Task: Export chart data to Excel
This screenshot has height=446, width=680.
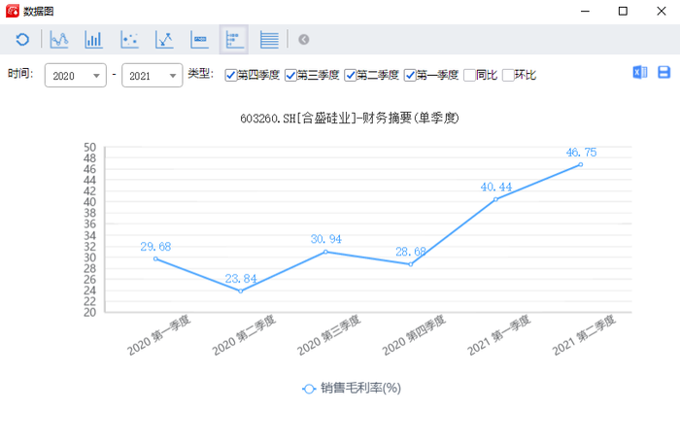Action: (639, 72)
